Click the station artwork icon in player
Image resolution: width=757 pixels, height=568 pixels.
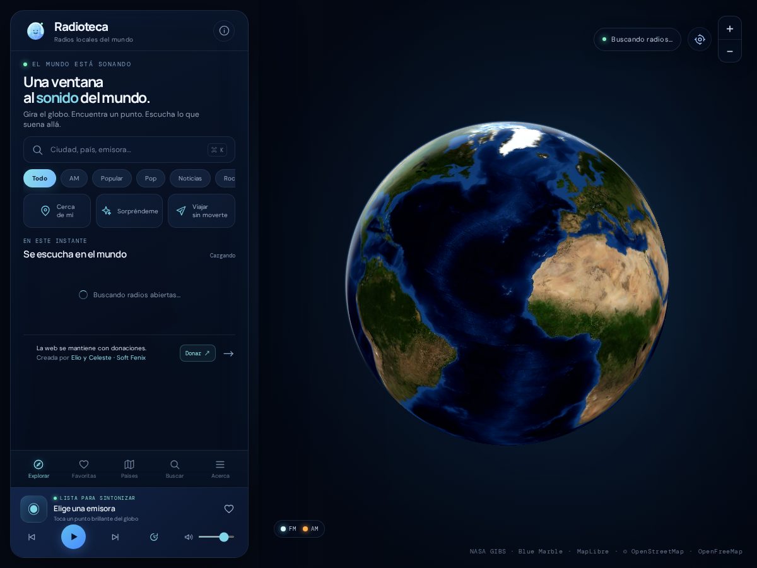(34, 509)
